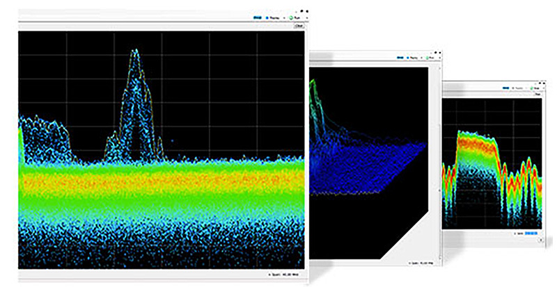Click the green Run icon in the left window
This screenshot has height=287, width=557.
[x=291, y=18]
